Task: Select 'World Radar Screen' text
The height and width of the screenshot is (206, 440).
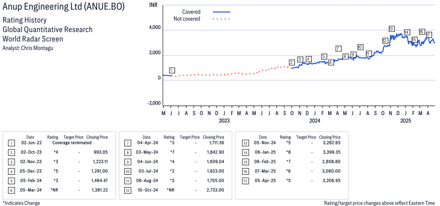Action: (x=33, y=39)
